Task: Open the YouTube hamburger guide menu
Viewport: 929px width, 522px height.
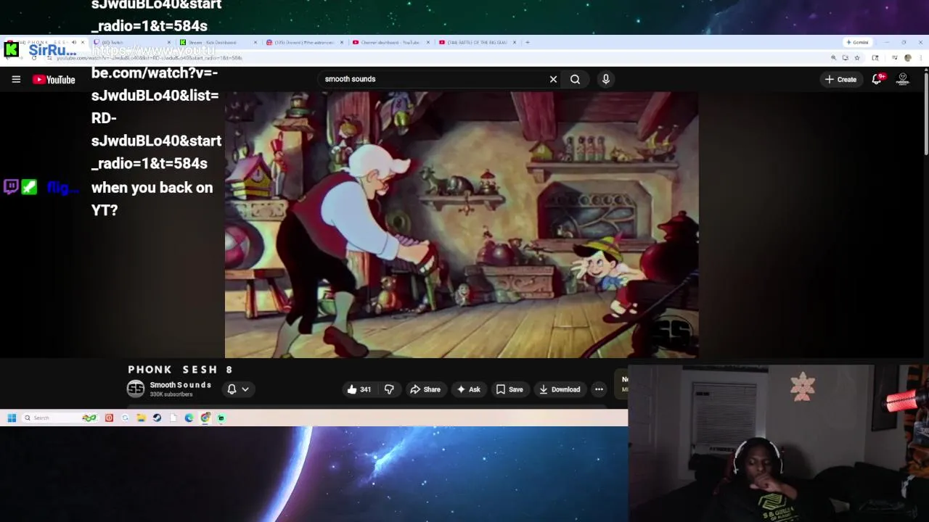Action: point(16,79)
